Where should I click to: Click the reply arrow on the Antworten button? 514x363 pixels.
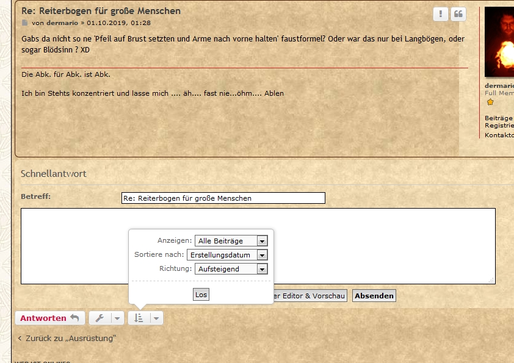click(x=74, y=318)
